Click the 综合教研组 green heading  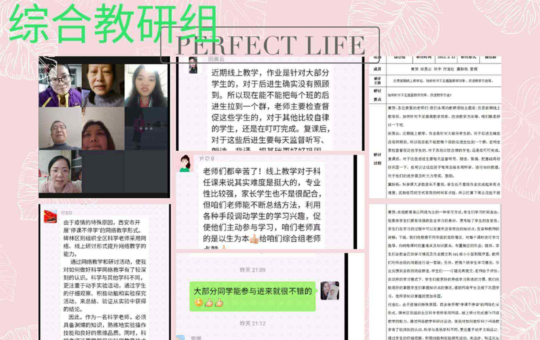113,23
